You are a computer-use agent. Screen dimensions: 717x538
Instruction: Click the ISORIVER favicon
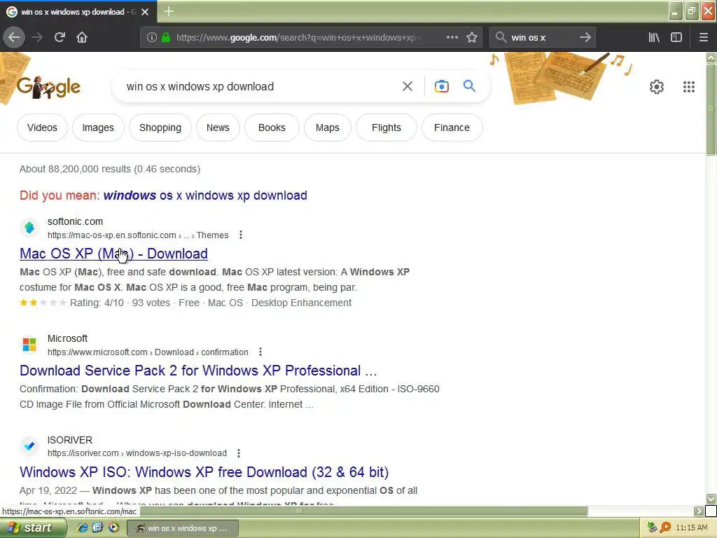coord(29,446)
